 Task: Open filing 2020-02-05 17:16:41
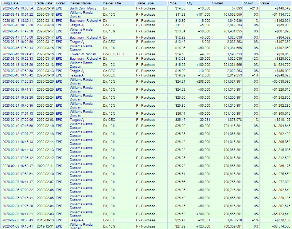[18, 198]
